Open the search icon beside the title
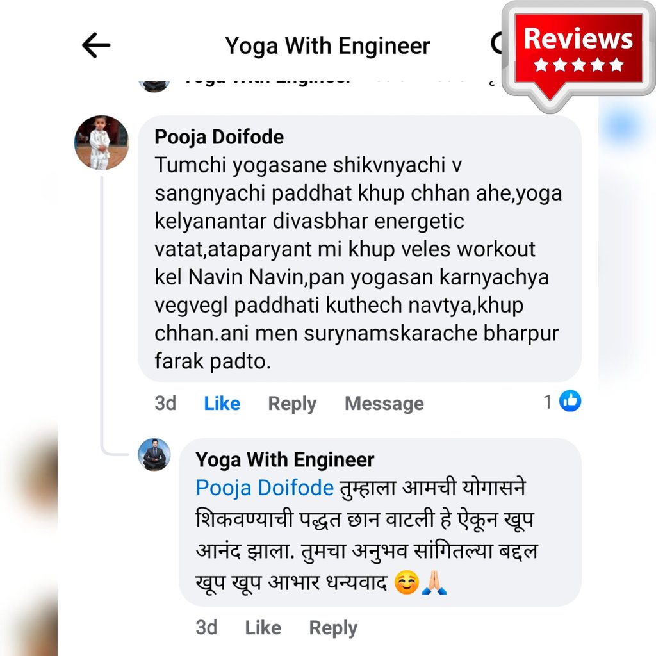656x656 pixels. pyautogui.click(x=496, y=44)
